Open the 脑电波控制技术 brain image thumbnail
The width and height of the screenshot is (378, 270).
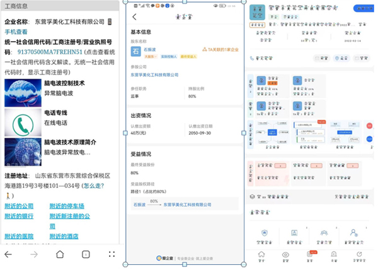[x=23, y=93]
